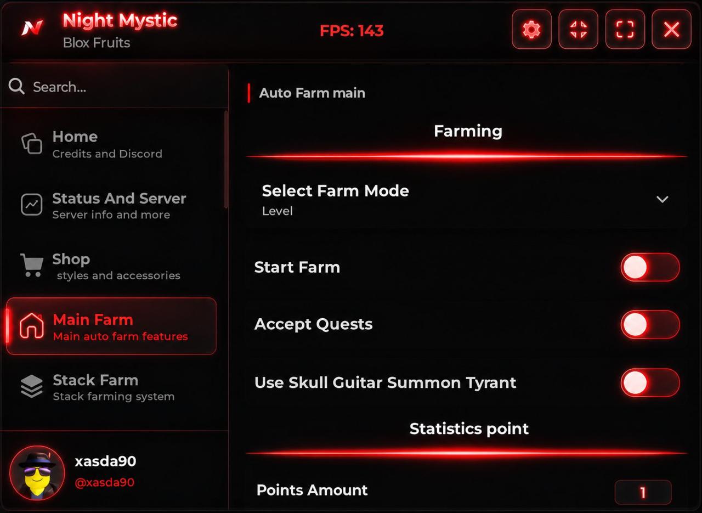Click the crosshair minimize-to-center icon
The width and height of the screenshot is (702, 513).
tap(578, 29)
